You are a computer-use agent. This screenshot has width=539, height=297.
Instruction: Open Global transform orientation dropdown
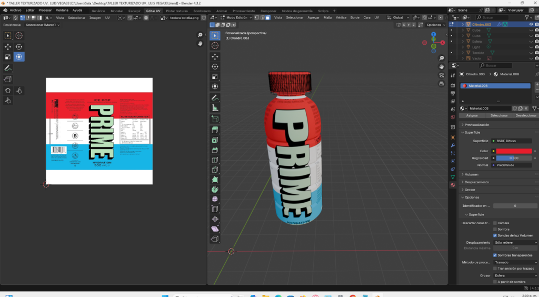398,17
